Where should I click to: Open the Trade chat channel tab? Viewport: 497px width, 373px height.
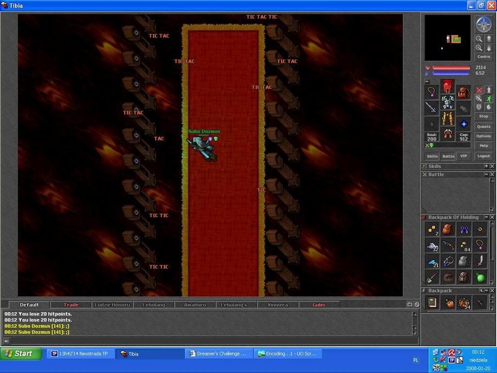pos(71,305)
